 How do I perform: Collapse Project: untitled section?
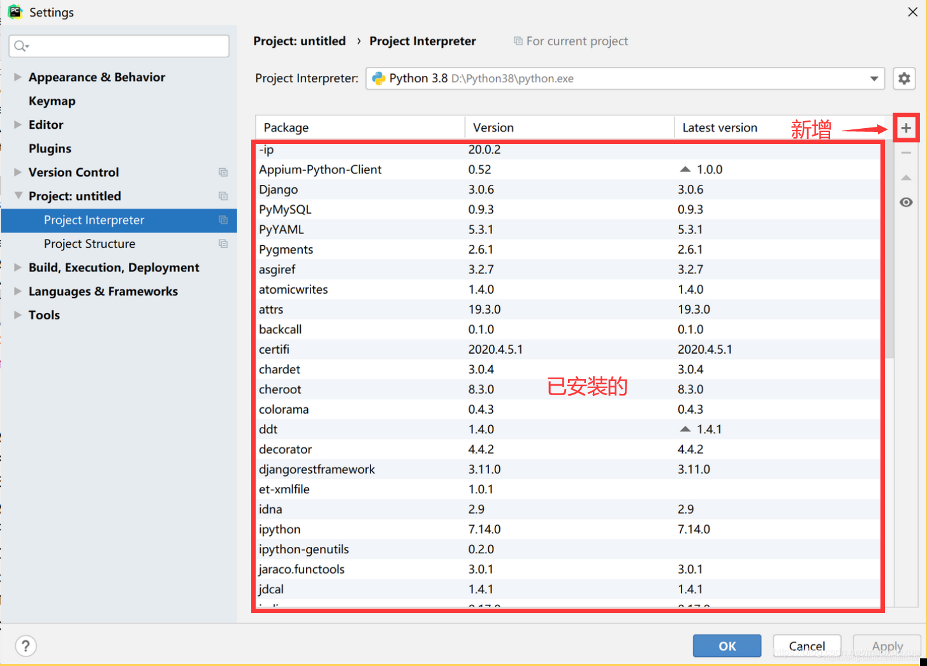tap(18, 196)
